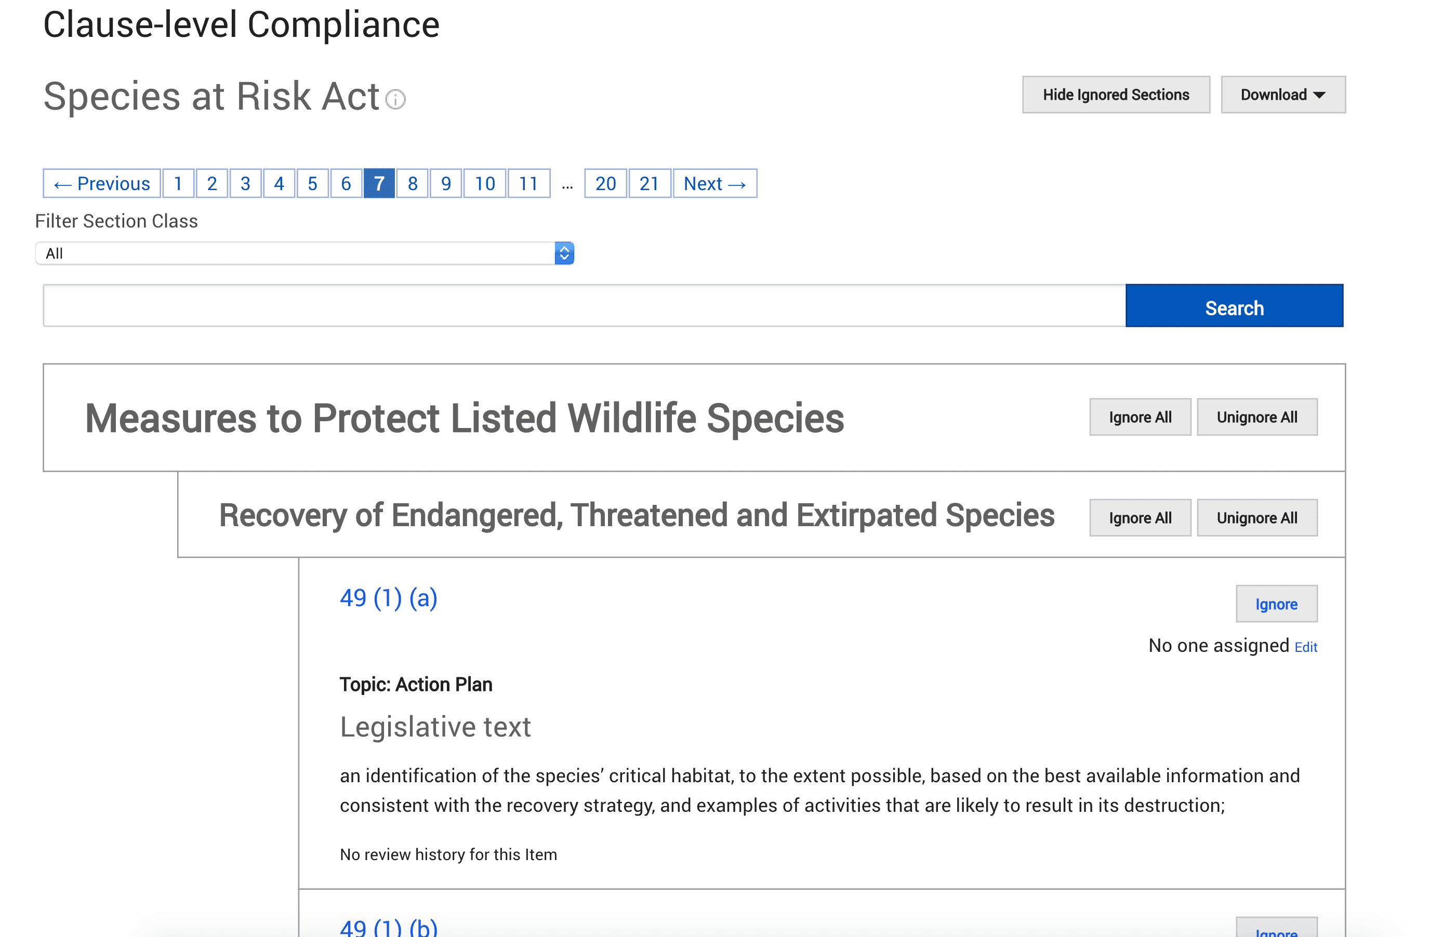Click the info icon beside Species at Risk Act
1430x937 pixels.
click(x=395, y=99)
